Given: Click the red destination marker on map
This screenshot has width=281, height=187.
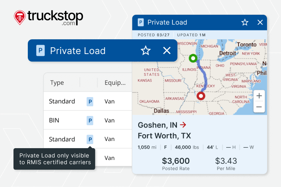Looking at the screenshot, I should pos(201,96).
